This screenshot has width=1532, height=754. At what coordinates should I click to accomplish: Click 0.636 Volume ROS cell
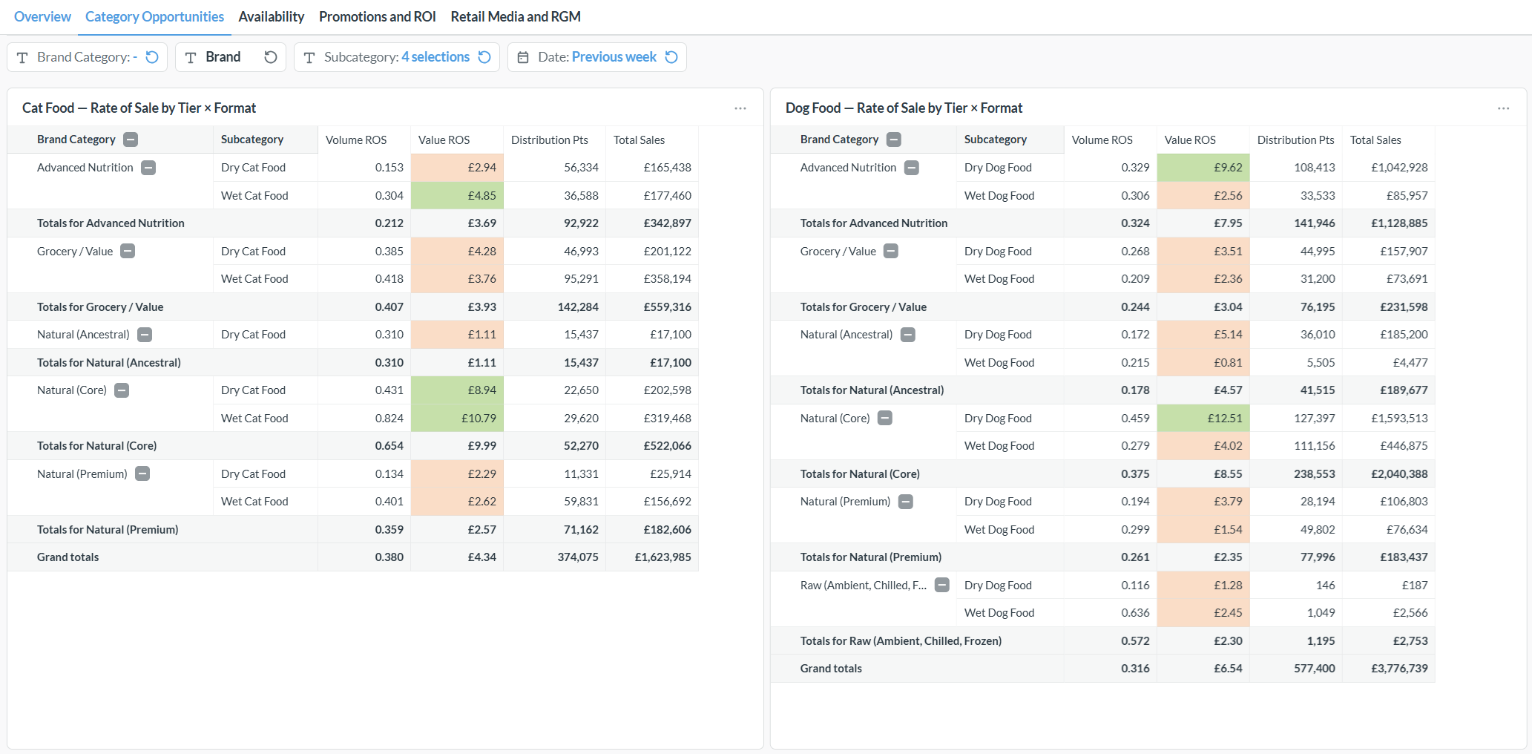[1111, 613]
